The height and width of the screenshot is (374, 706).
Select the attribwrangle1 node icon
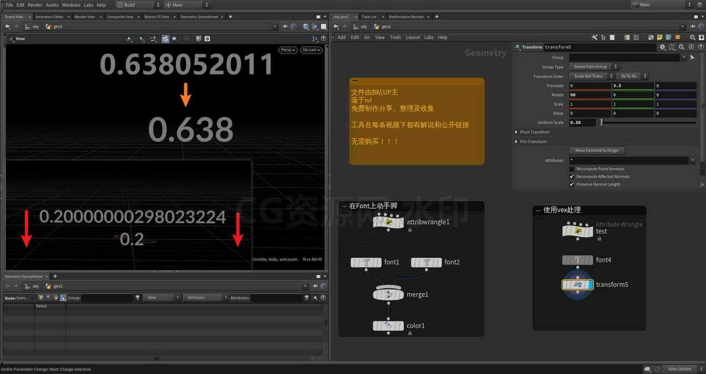coord(388,222)
